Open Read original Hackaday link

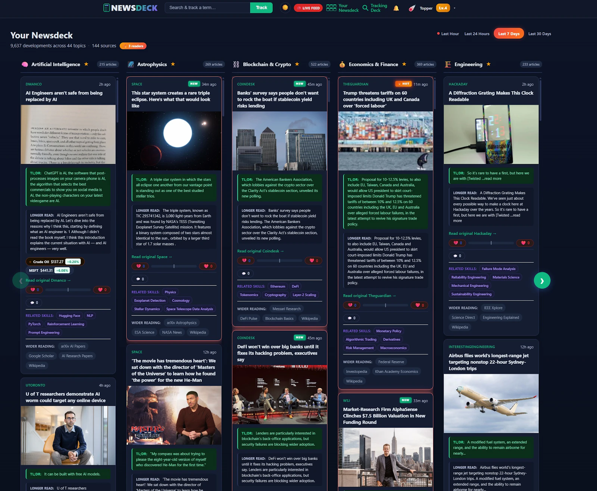pyautogui.click(x=472, y=234)
